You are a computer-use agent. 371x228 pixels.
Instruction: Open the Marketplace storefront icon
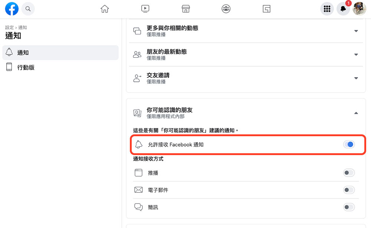[186, 9]
